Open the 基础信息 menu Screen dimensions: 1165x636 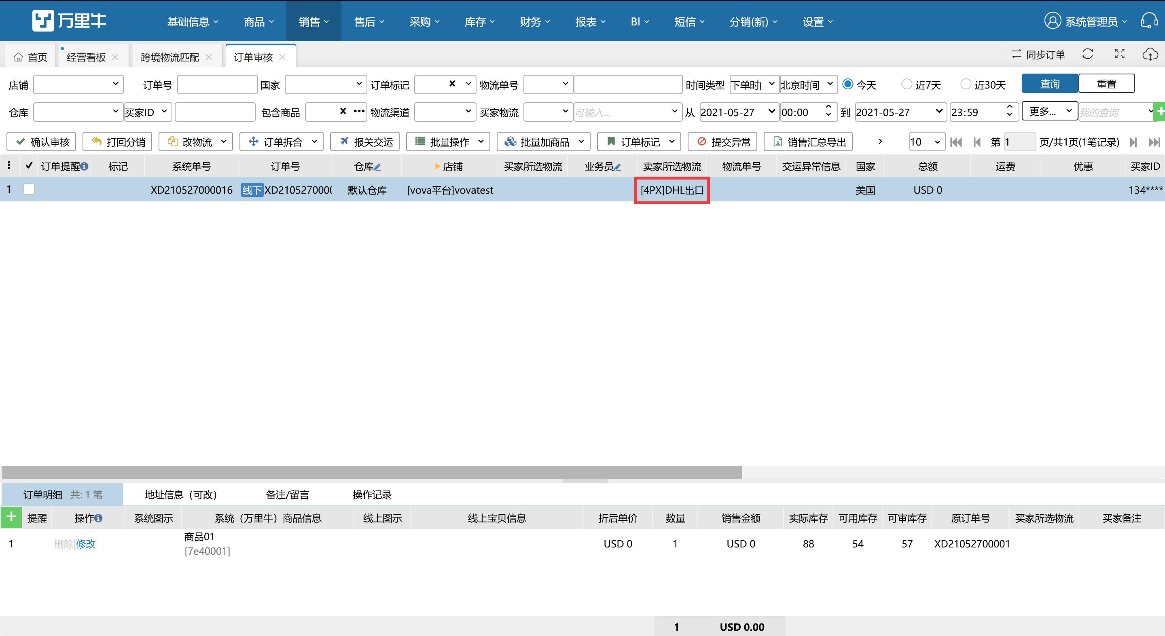point(193,21)
